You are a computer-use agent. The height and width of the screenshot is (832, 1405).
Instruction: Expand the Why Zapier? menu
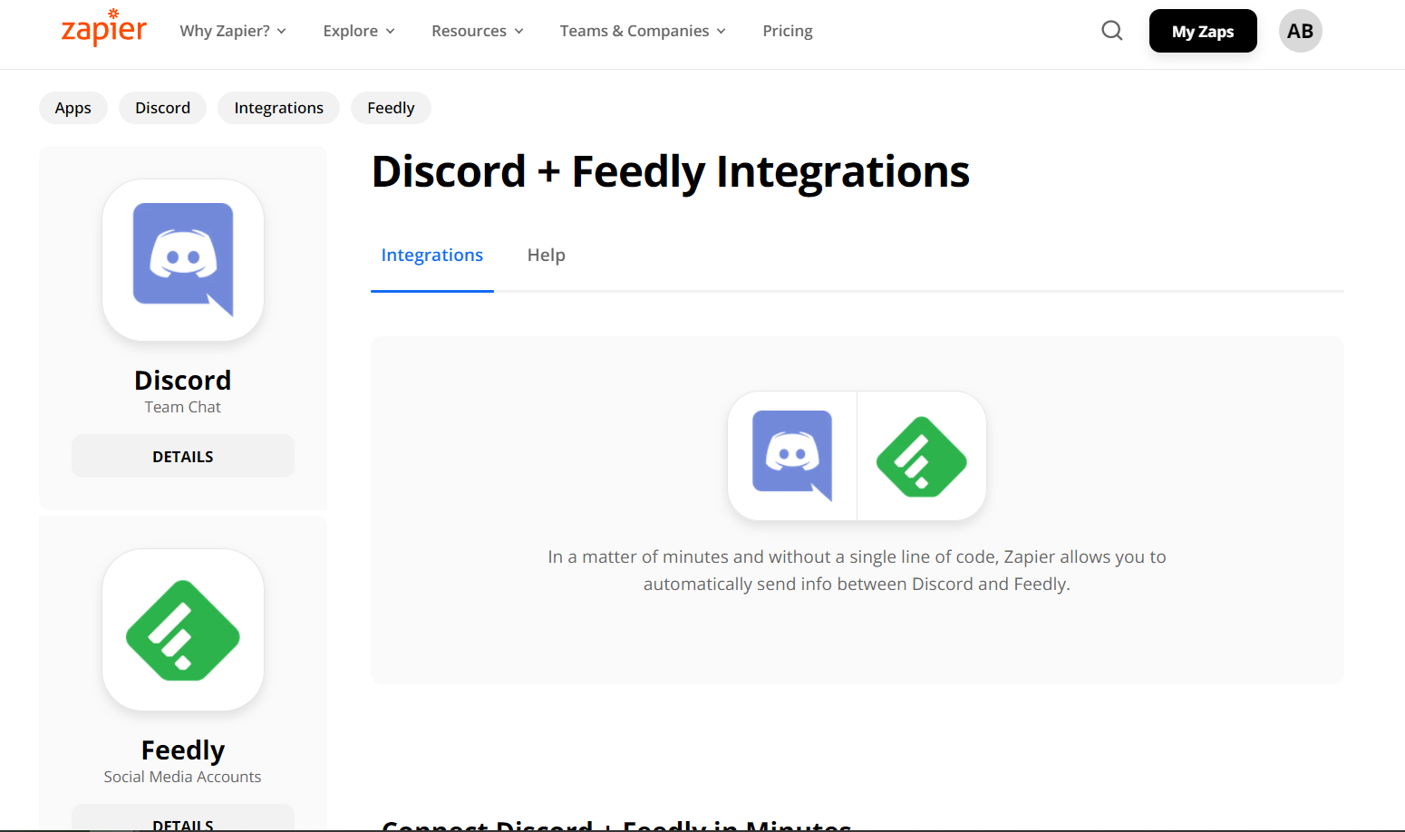click(x=233, y=31)
